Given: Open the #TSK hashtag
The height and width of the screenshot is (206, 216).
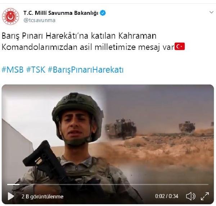Looking at the screenshot, I should coord(36,70).
